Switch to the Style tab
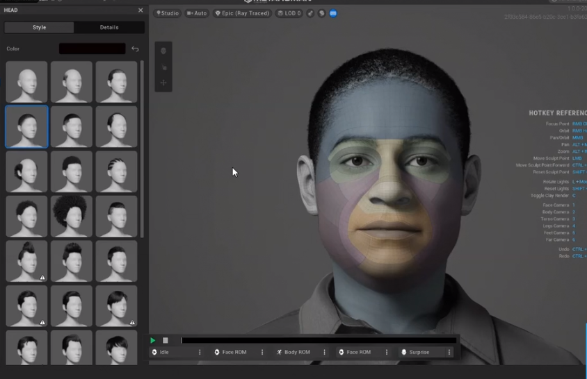 click(x=39, y=28)
